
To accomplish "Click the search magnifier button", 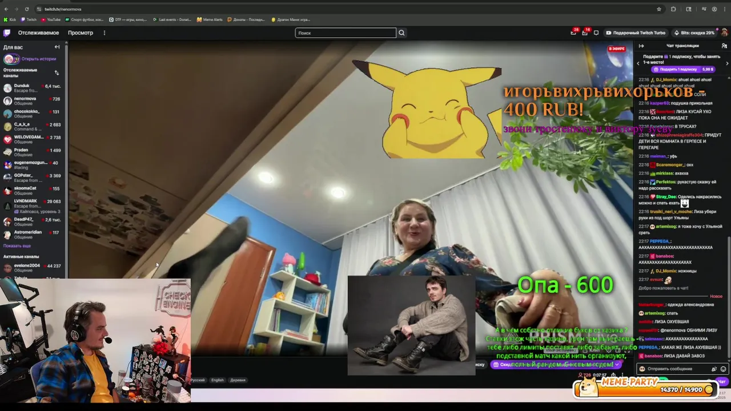I will 401,33.
